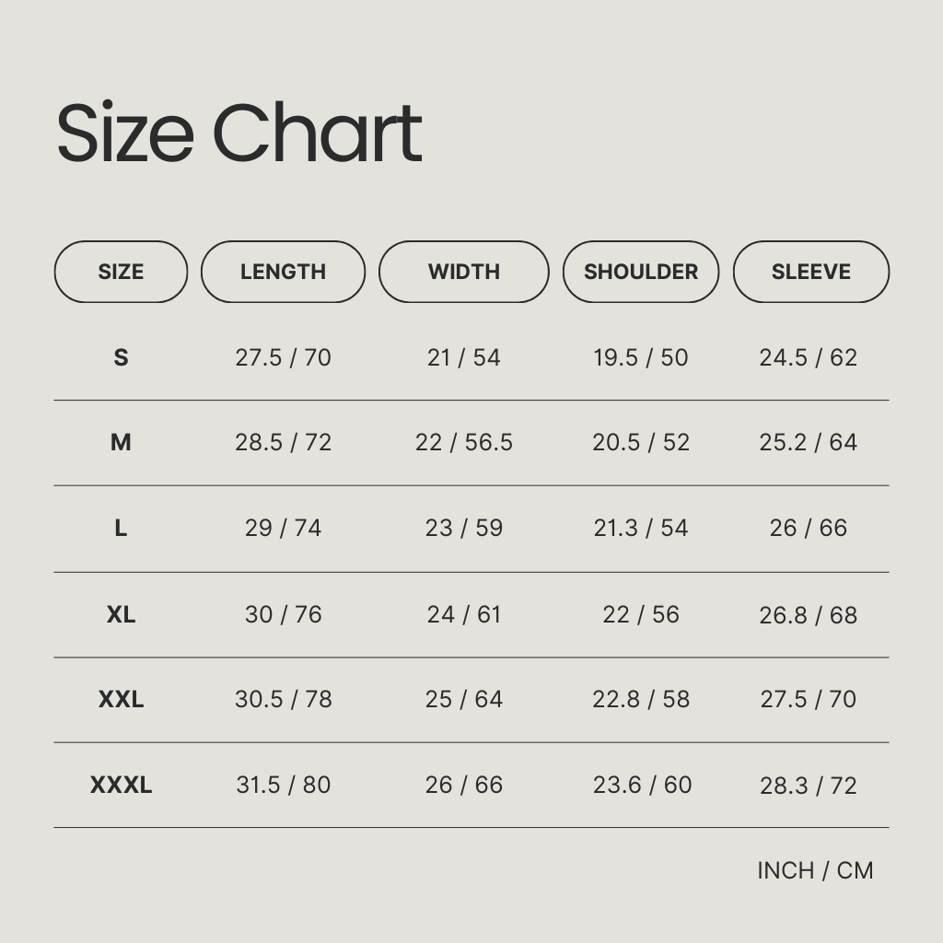Select the M size row label

point(121,442)
